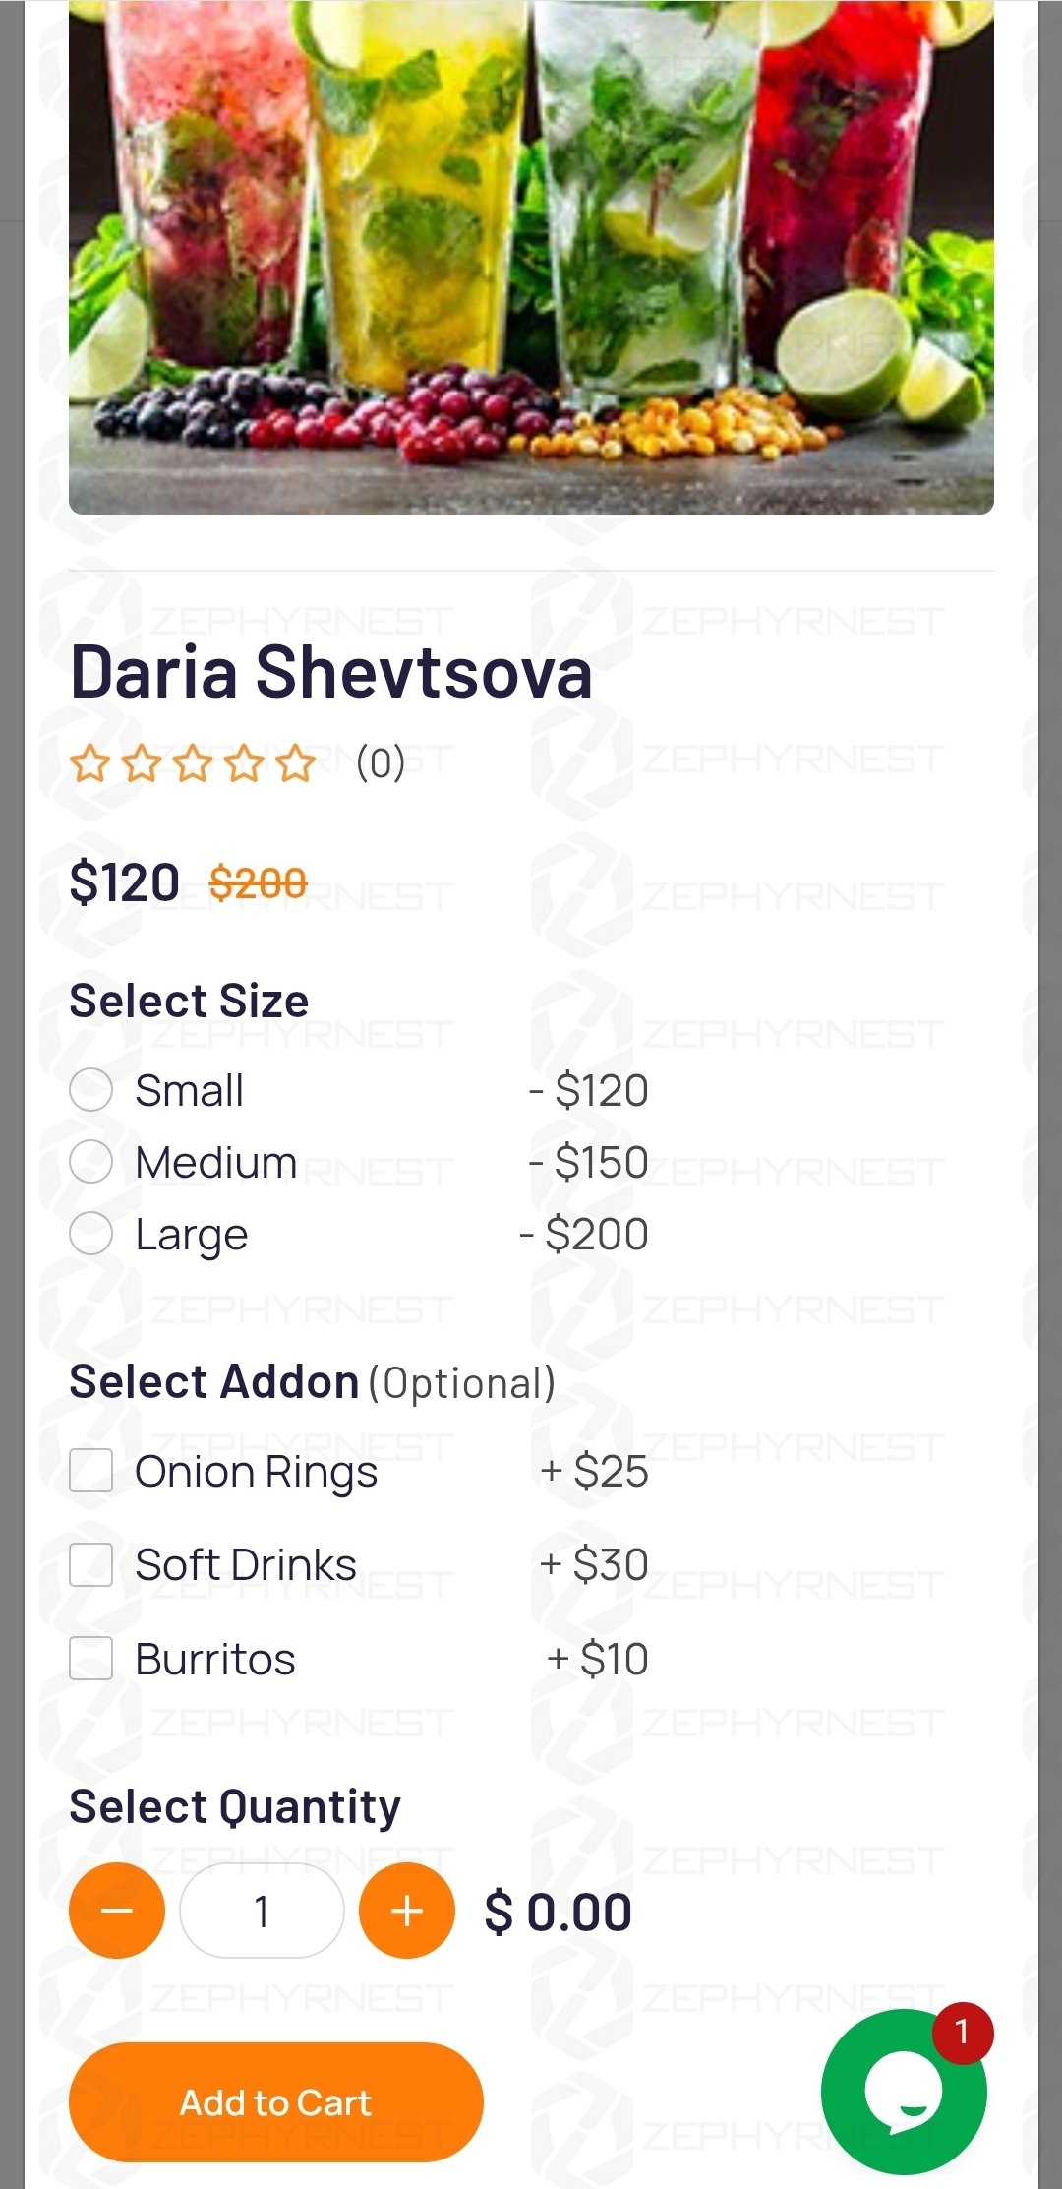Select the Medium size option
The width and height of the screenshot is (1062, 2189).
[x=91, y=1162]
